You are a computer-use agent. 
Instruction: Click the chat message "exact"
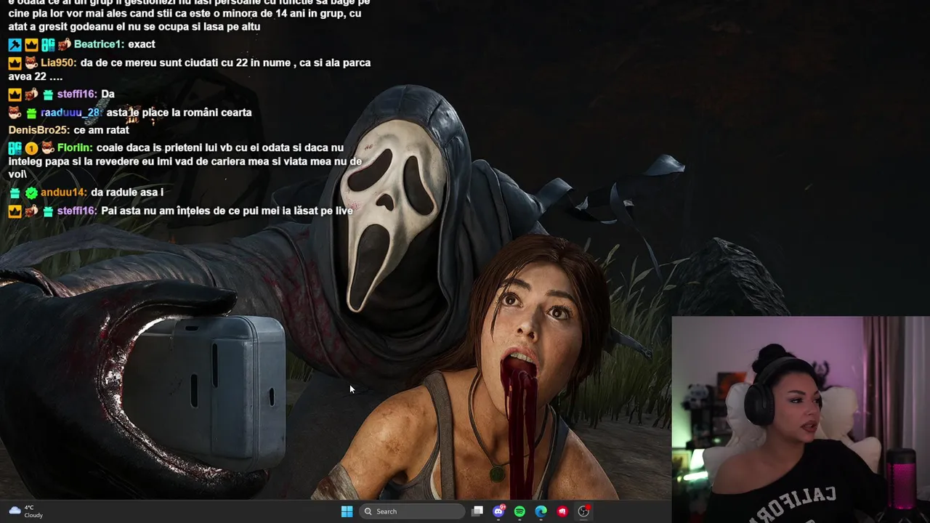[142, 44]
